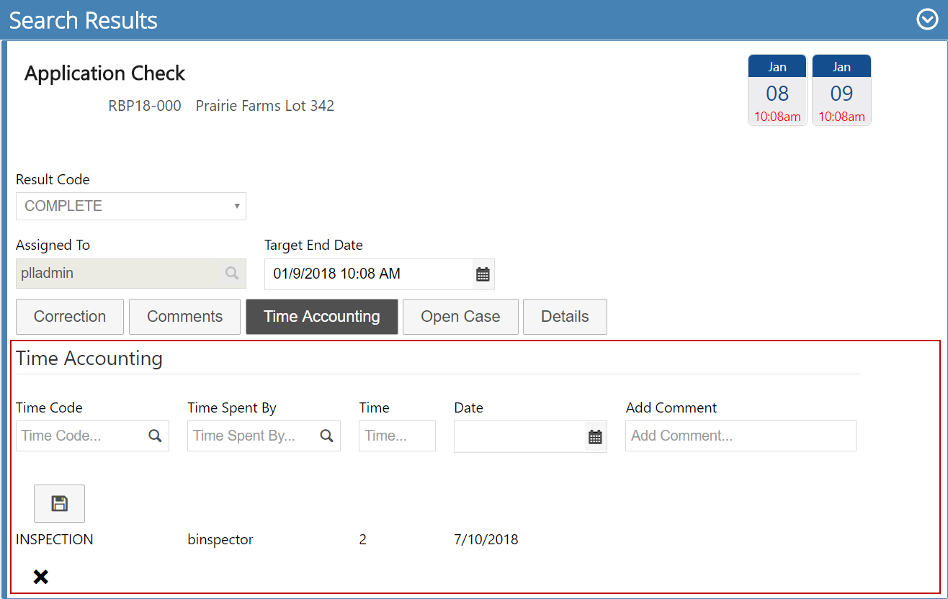Focus the Time input field
Image resolution: width=948 pixels, height=599 pixels.
coord(396,436)
